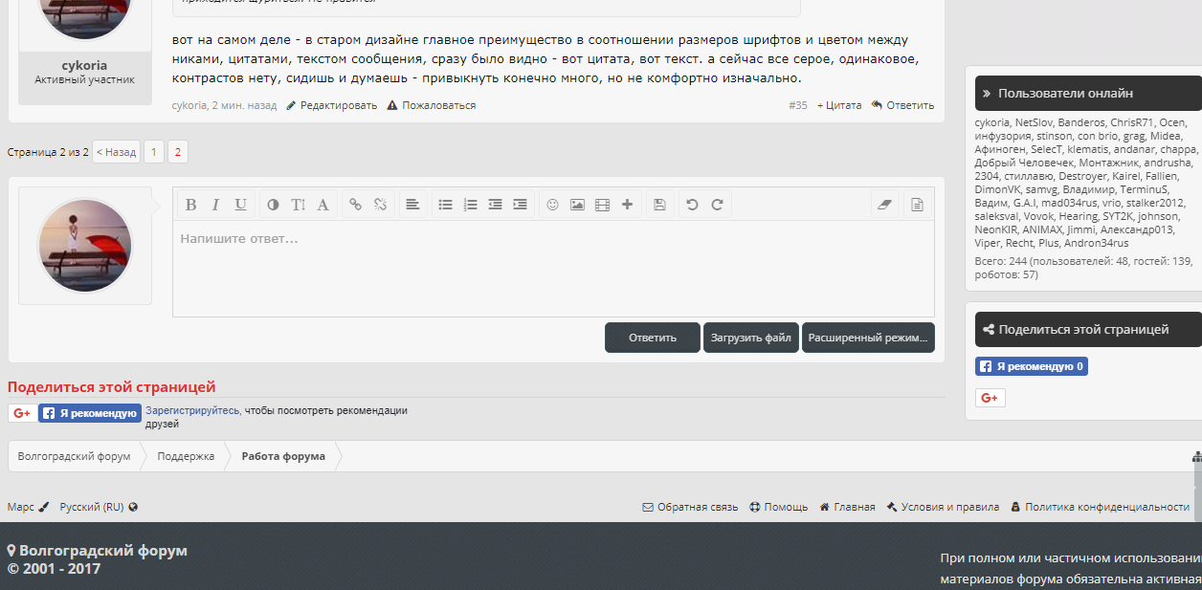1202x590 pixels.
Task: Click the Загрузить файл button
Action: click(x=751, y=338)
